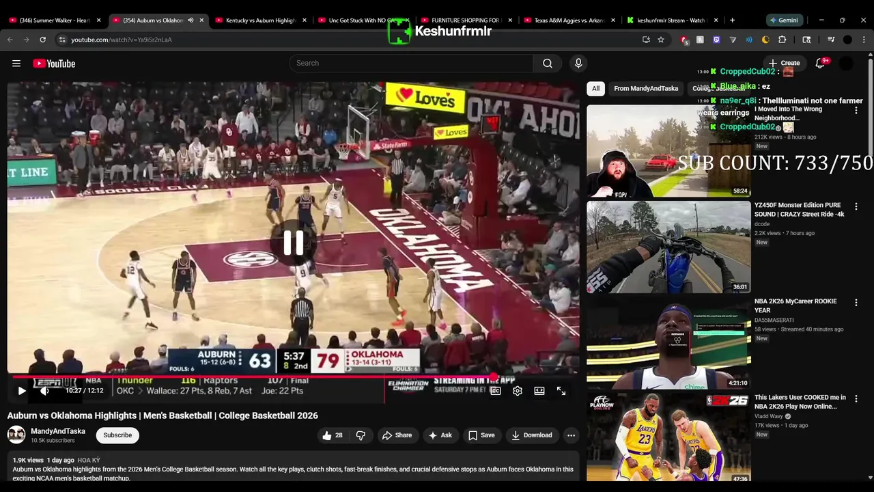
Task: Switch to theater mode view
Action: [539, 391]
